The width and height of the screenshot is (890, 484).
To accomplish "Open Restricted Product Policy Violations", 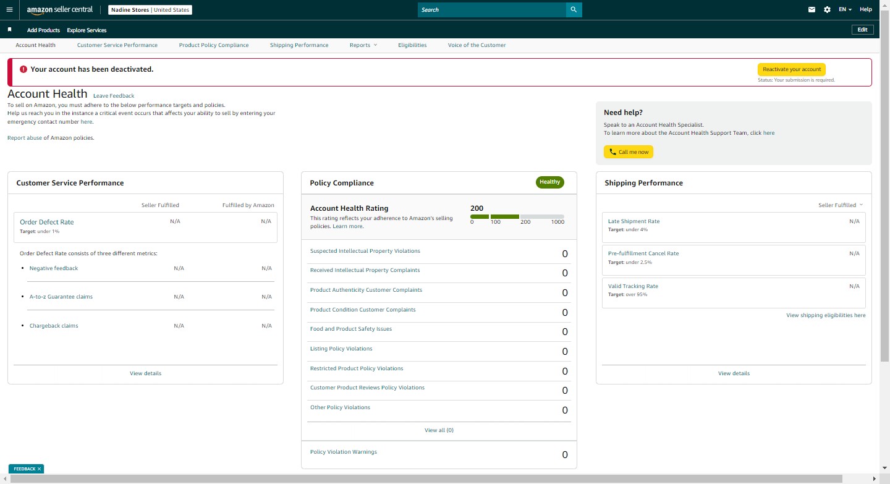I will coord(357,368).
